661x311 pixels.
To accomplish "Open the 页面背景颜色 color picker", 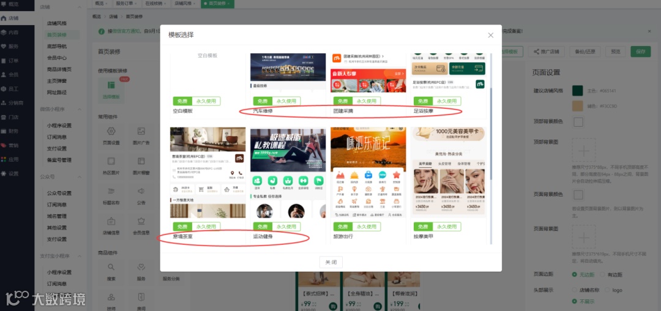I will [578, 195].
